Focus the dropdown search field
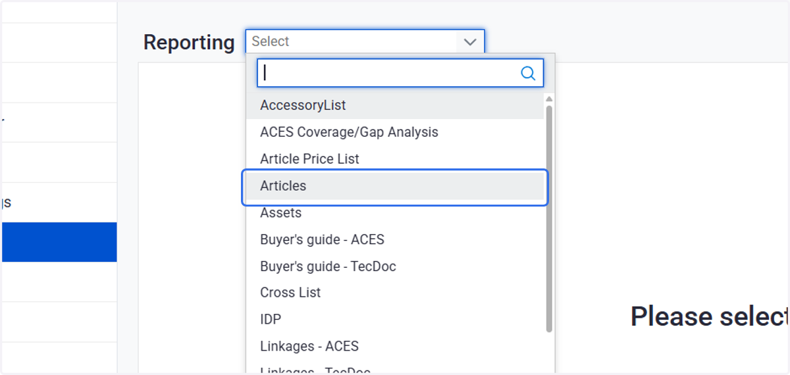 (x=400, y=73)
